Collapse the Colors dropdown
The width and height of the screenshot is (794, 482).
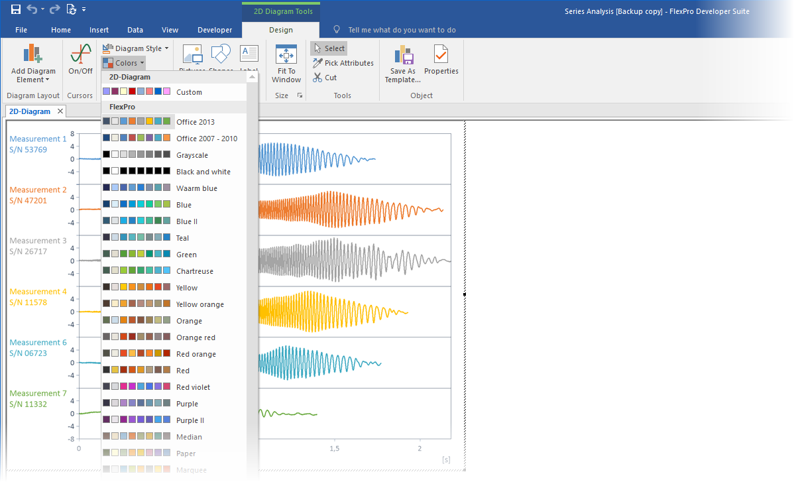tap(123, 63)
